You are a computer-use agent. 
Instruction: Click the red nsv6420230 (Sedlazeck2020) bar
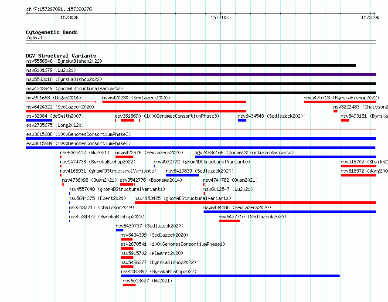[x=174, y=102]
